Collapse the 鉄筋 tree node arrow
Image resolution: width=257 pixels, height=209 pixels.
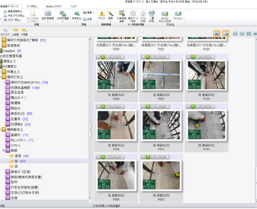coord(4,150)
